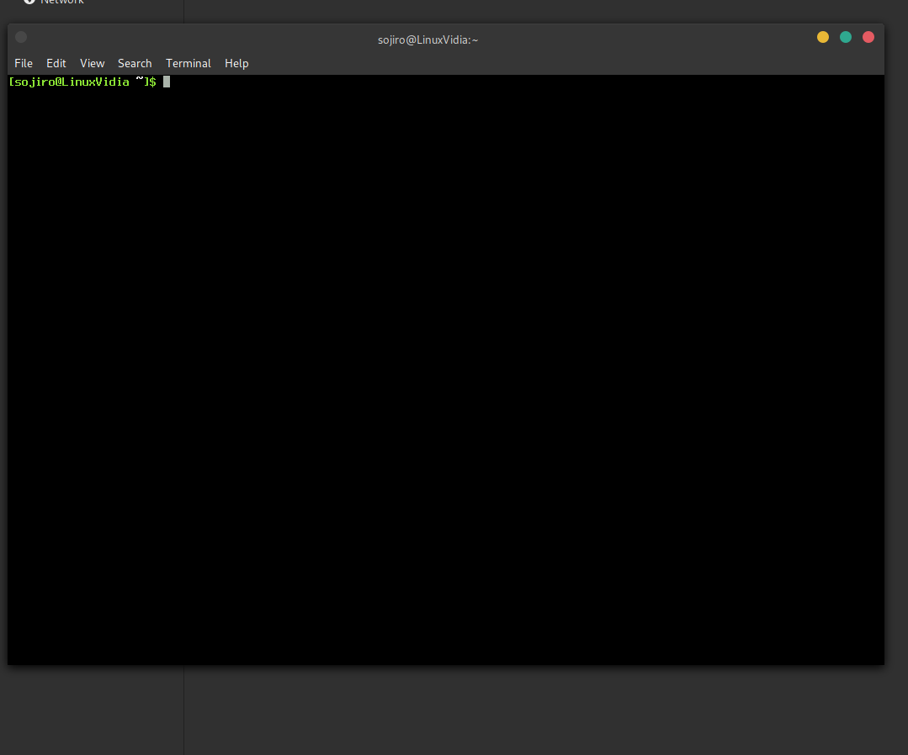Click the dark circle window menu icon

pyautogui.click(x=21, y=37)
